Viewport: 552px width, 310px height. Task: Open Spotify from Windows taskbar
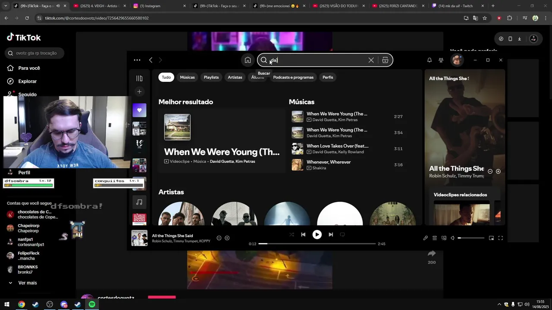pos(92,304)
